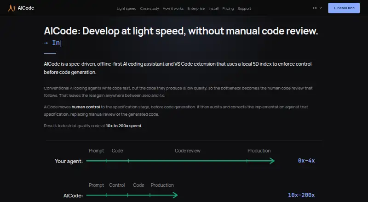Viewport: 368px width, 202px height.
Task: Click the Install free button
Action: click(344, 8)
